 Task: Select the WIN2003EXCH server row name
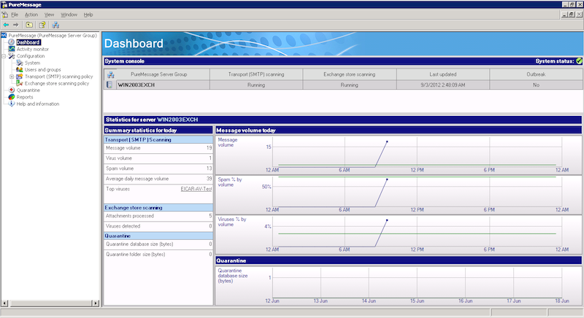click(137, 85)
